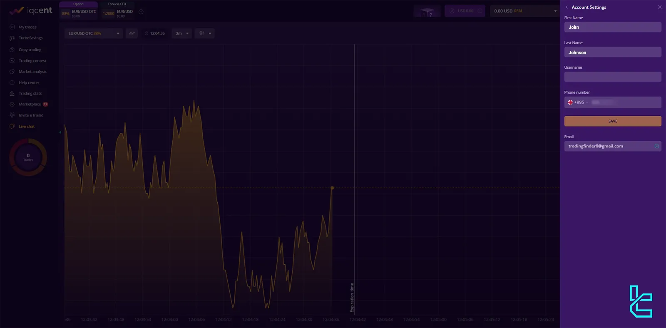
Task: Open Market analysis section
Action: 32,72
